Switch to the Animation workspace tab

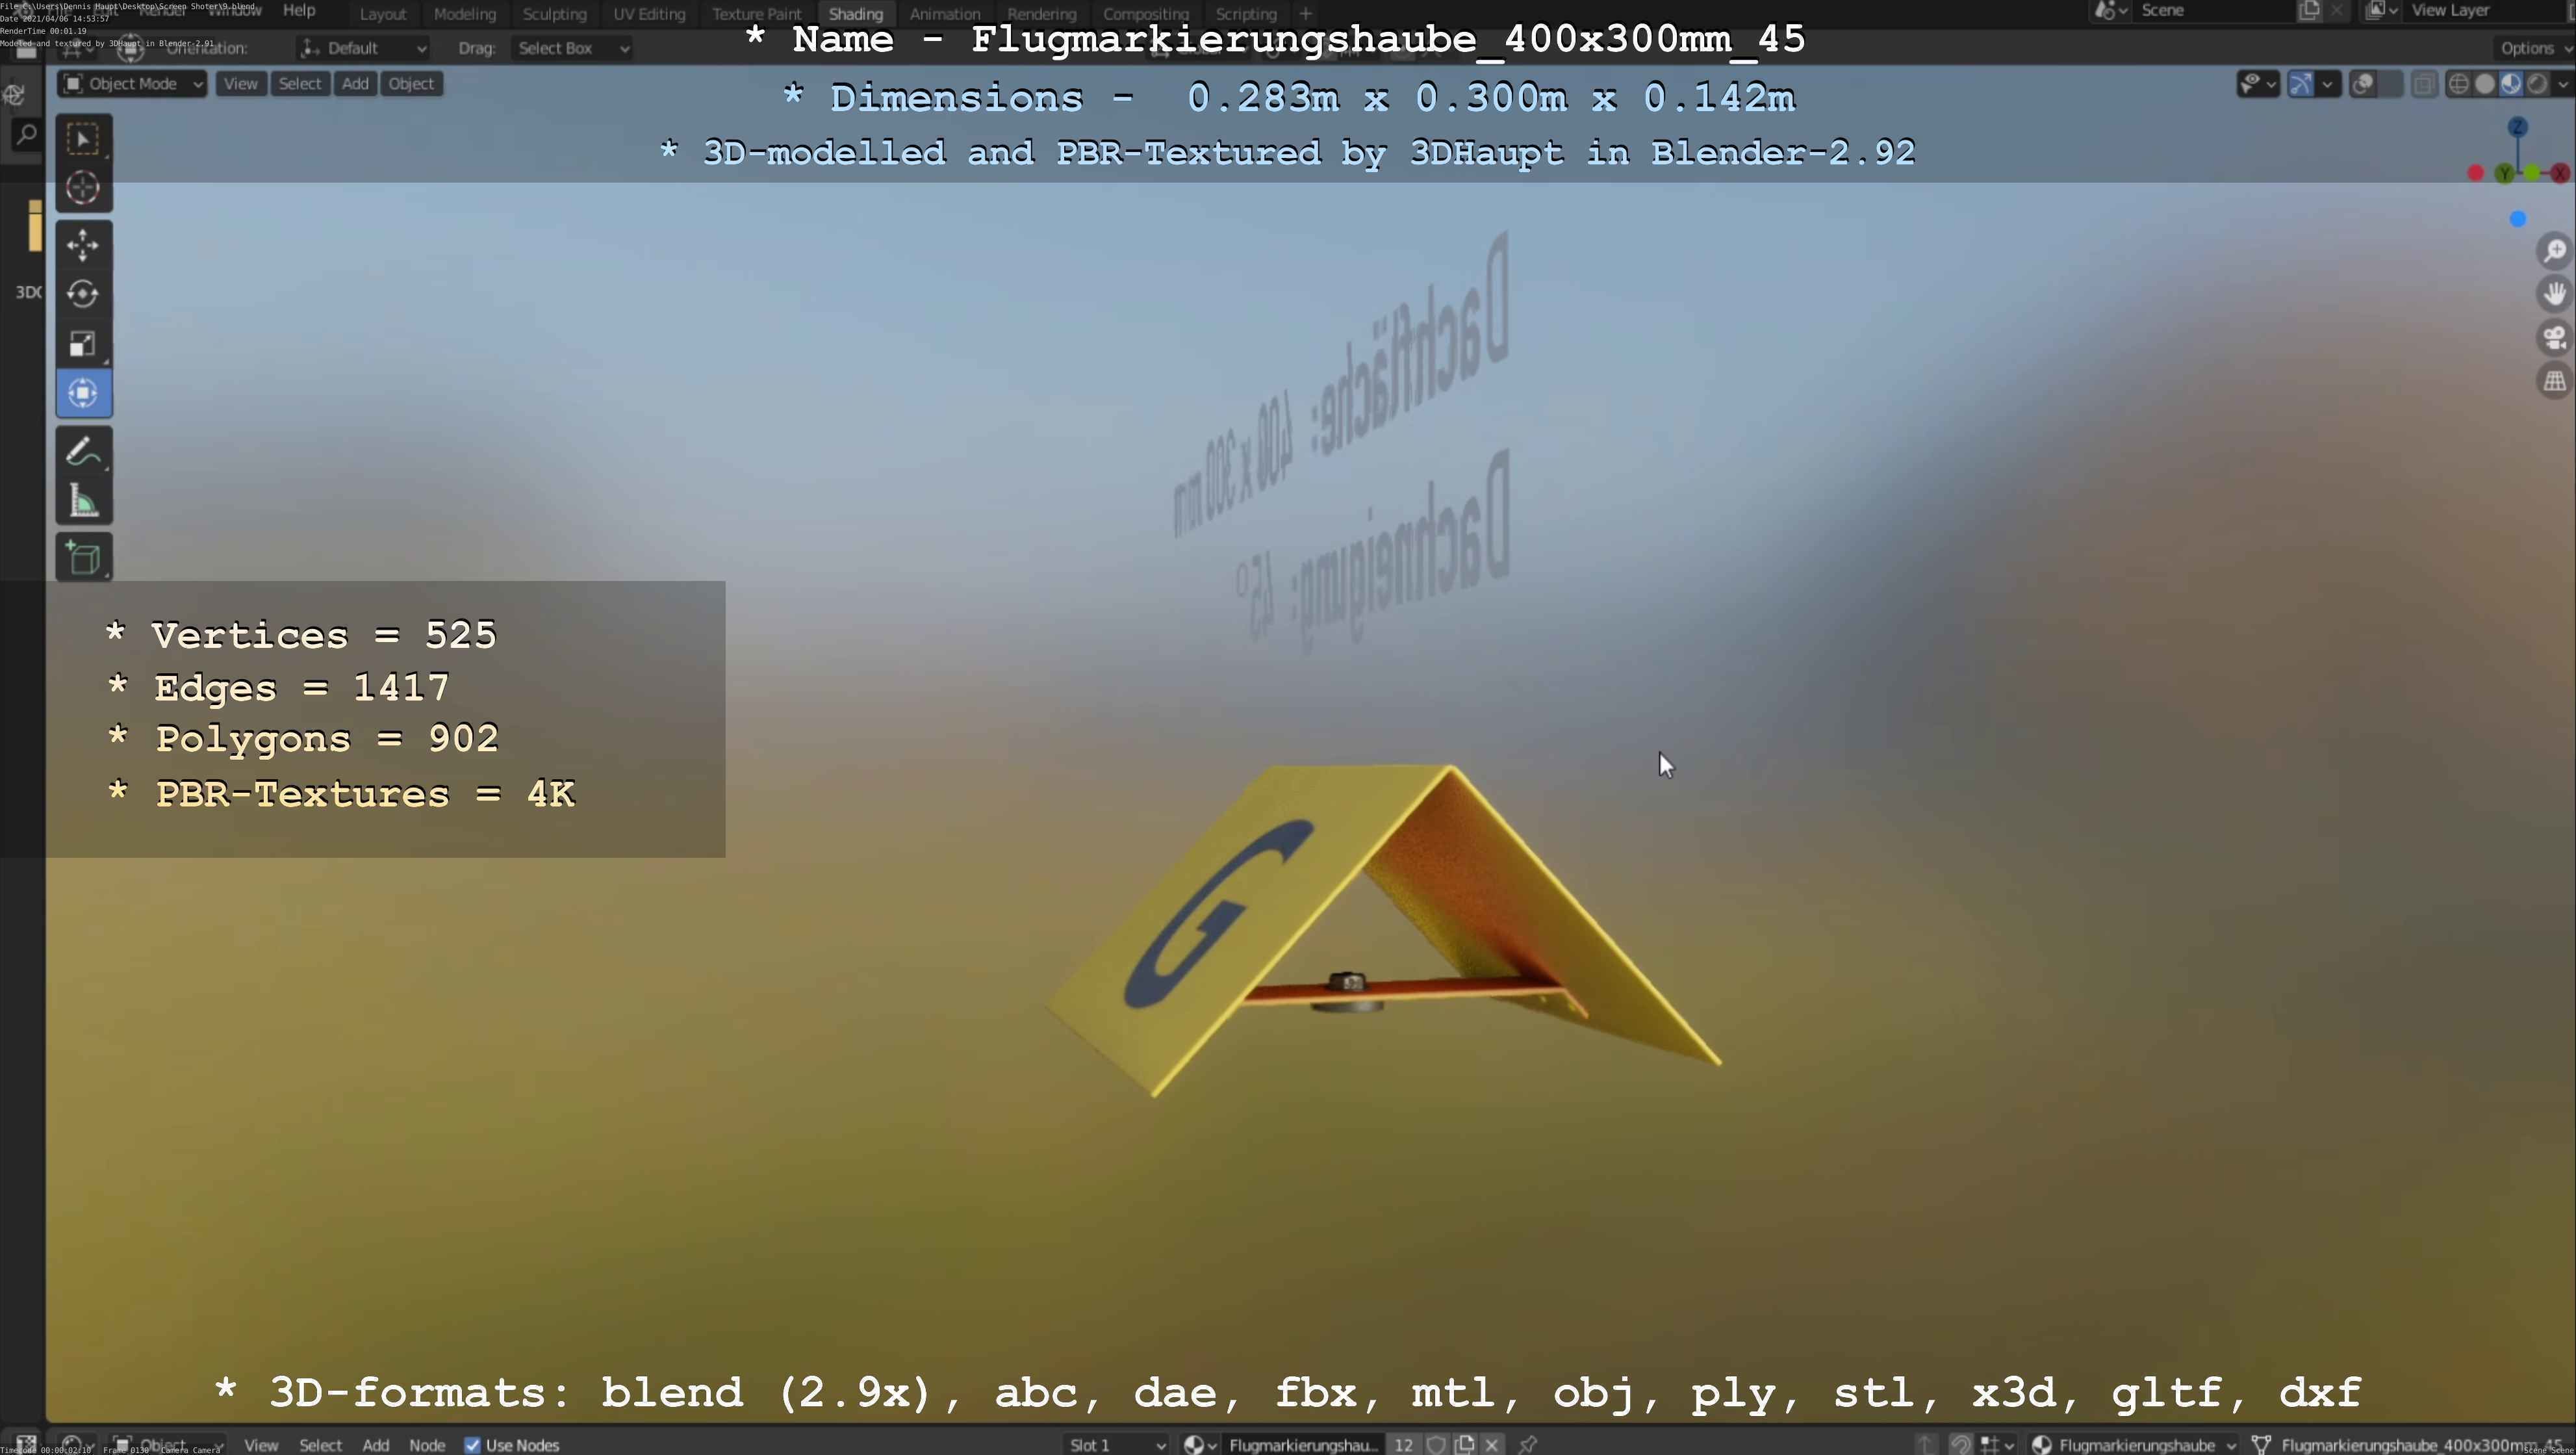click(x=944, y=14)
